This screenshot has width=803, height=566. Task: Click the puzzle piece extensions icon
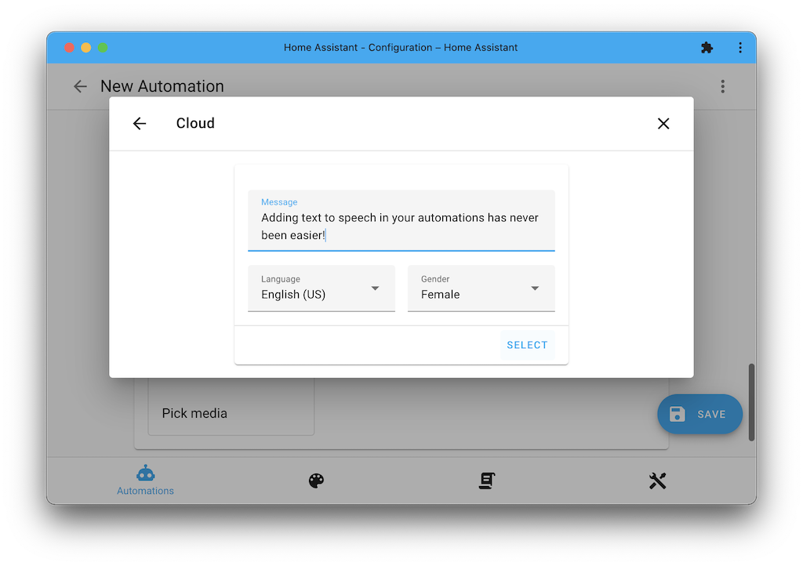pos(707,48)
